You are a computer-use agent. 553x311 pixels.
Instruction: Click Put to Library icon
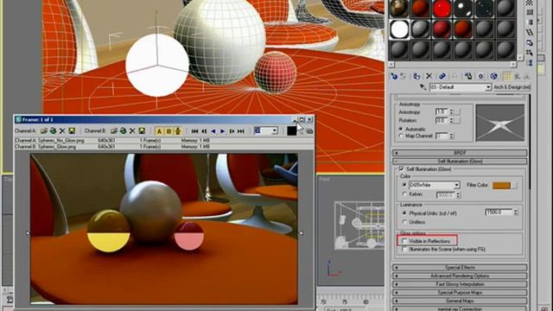coord(468,76)
